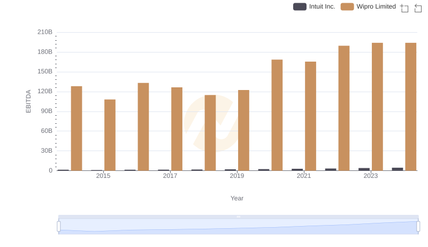
Task: Click the 210B y-axis label
Action: coord(45,32)
